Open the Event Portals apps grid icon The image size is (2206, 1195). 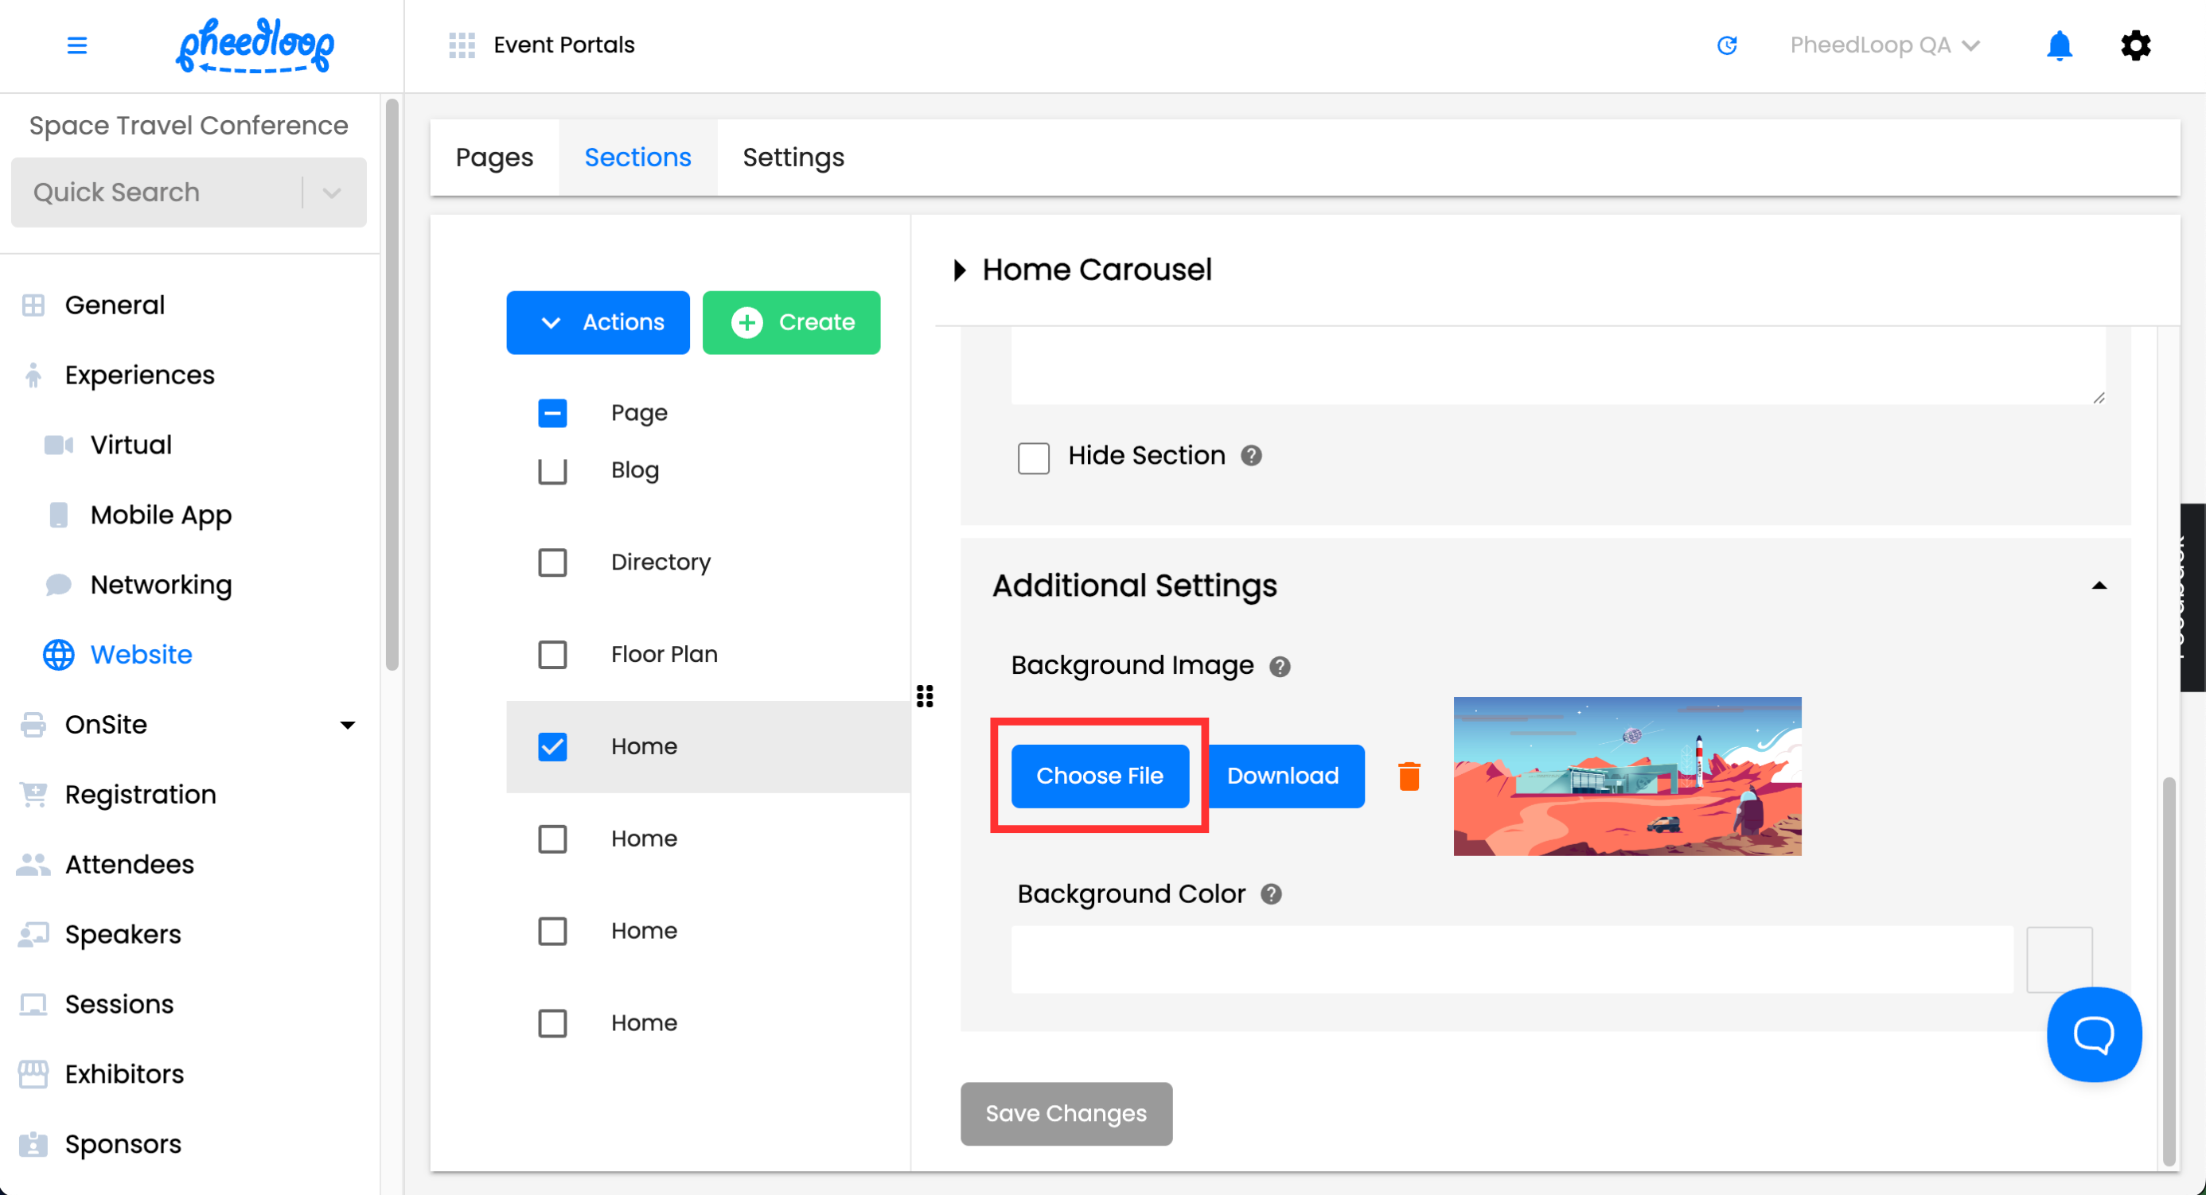[x=462, y=45]
